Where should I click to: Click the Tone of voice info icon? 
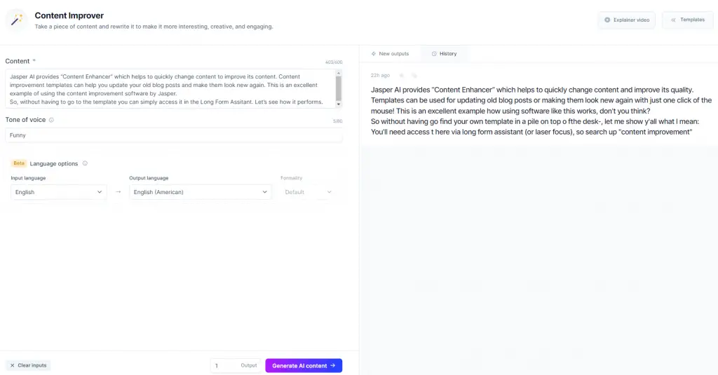[x=51, y=120]
